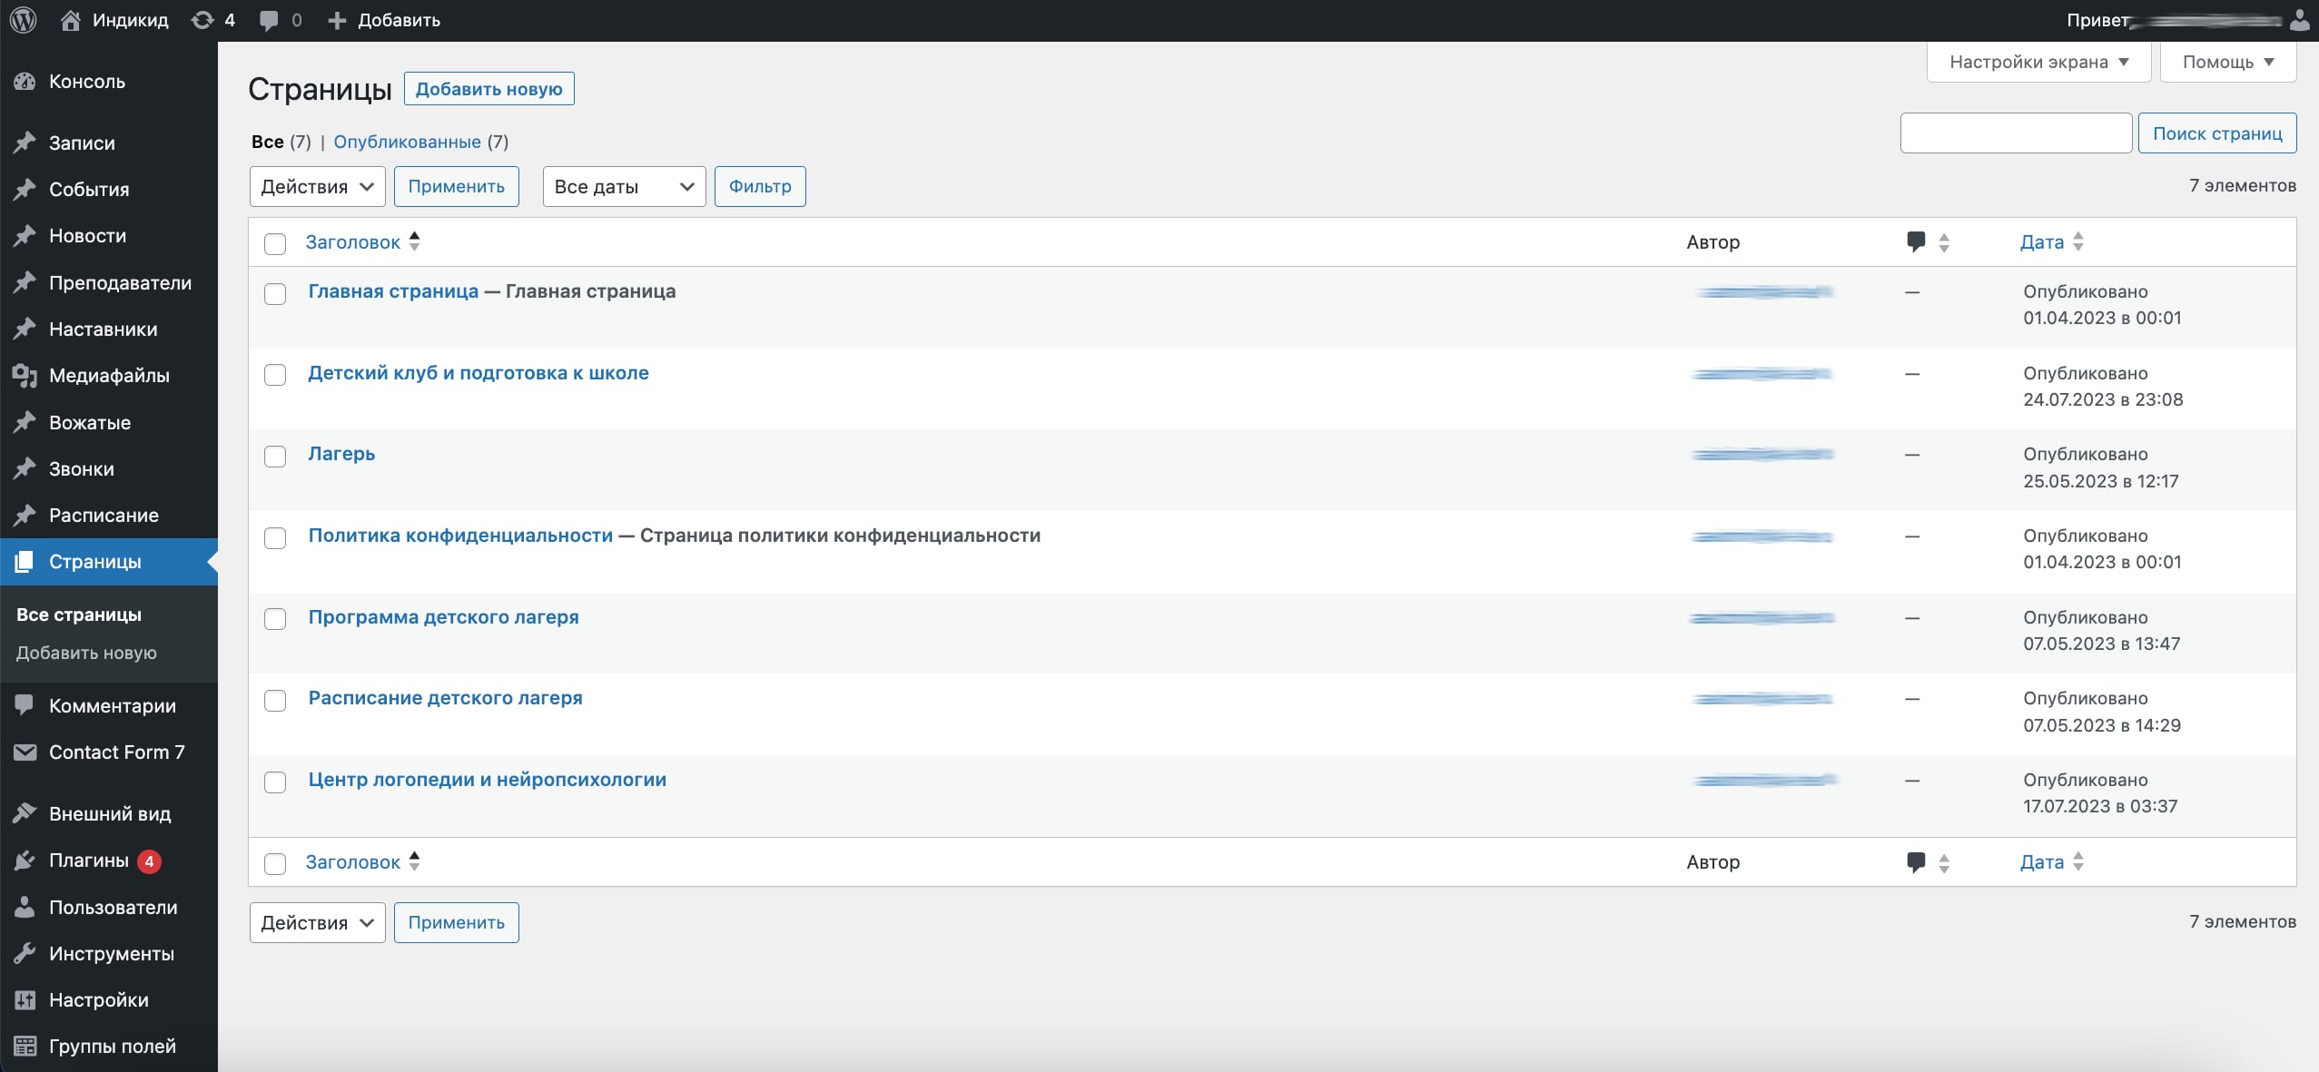Check the box for Главная страница
Image resolution: width=2319 pixels, height=1072 pixels.
[275, 294]
